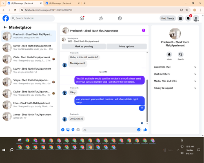Viewport: 204px width, 163px height.
Task: Choose a sticker icon
Action: point(73,130)
